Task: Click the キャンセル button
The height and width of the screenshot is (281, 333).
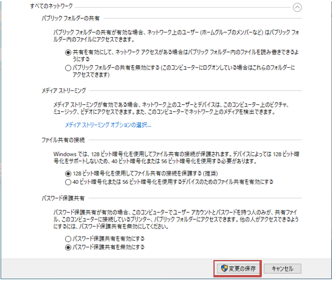Action: pos(282,268)
